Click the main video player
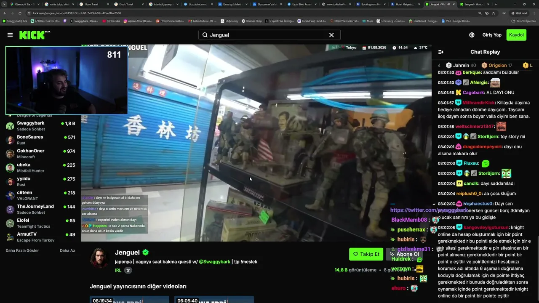Viewport: 539px width, 303px height. (256, 143)
